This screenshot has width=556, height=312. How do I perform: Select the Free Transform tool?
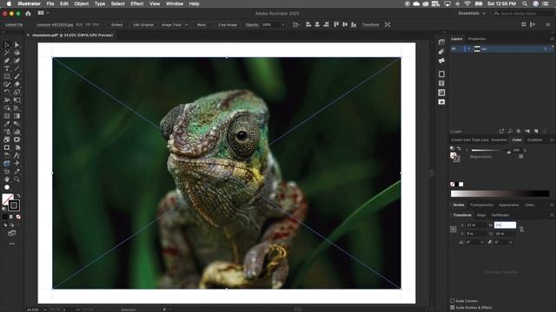pos(17,101)
